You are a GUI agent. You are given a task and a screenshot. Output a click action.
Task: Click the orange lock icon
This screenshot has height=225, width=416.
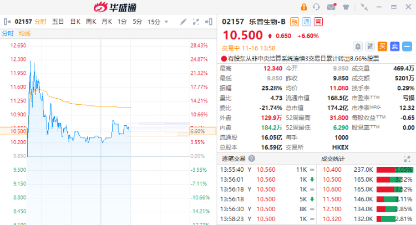click(x=304, y=7)
